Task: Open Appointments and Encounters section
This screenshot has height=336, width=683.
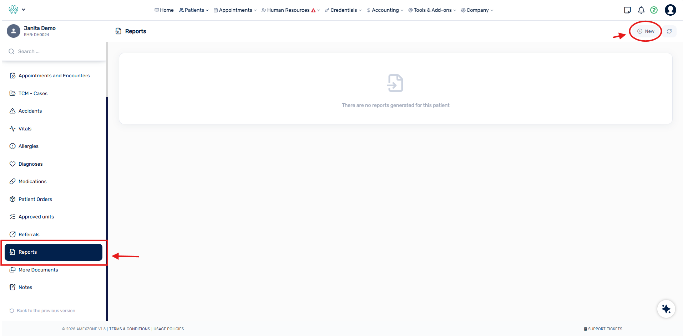Action: (x=54, y=76)
